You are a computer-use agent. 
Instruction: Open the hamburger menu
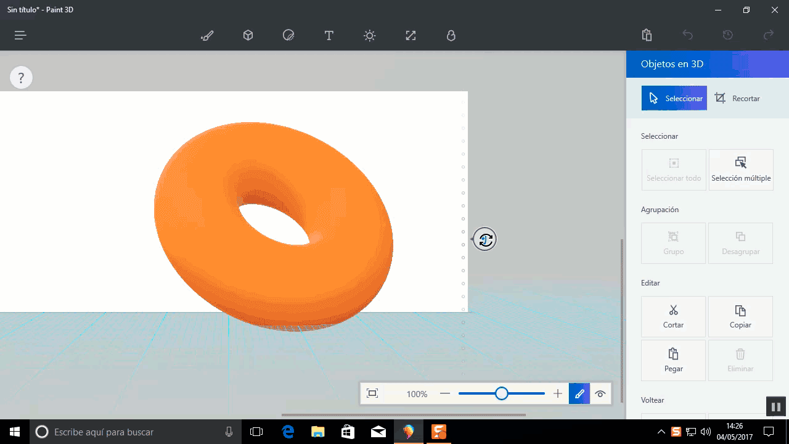click(x=20, y=36)
